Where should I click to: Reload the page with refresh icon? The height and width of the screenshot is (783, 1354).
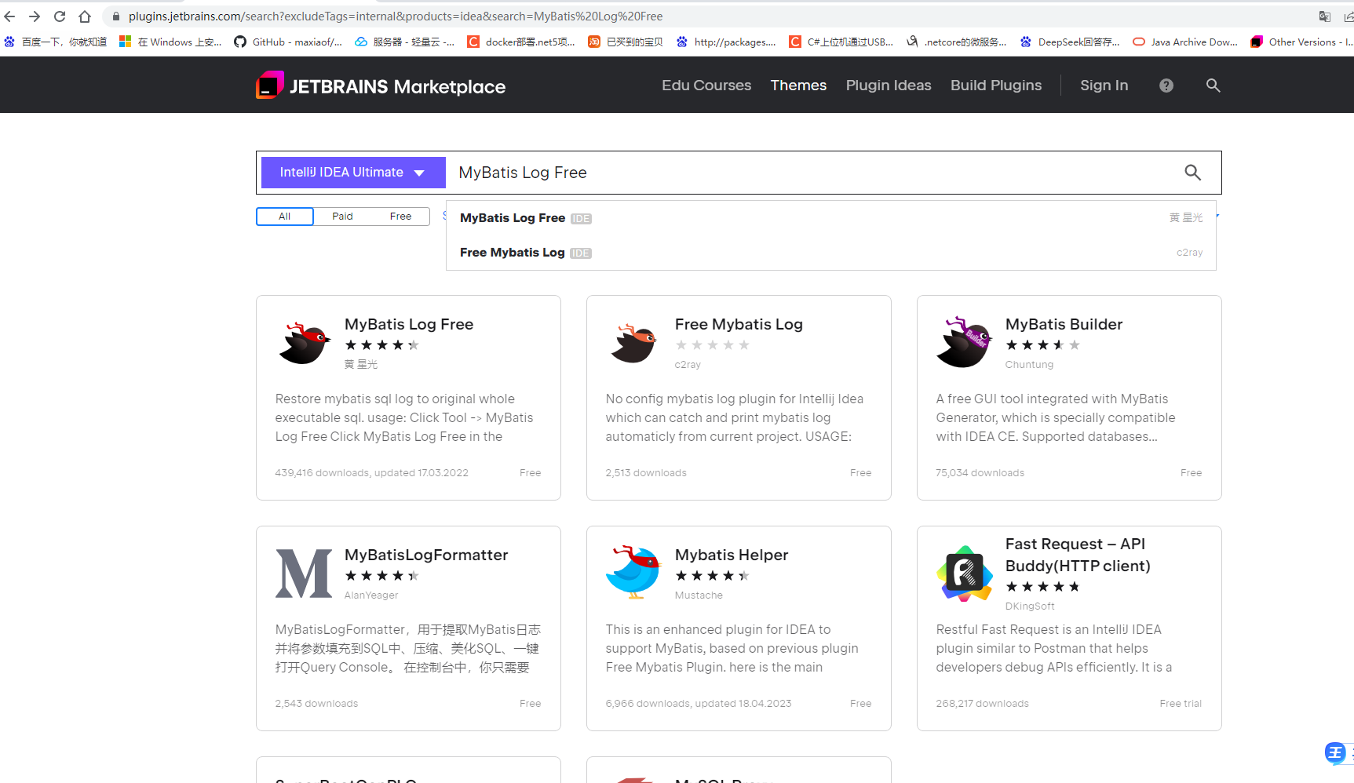pyautogui.click(x=60, y=16)
